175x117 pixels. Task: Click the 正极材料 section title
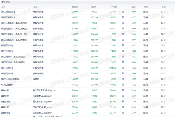tap(6, 2)
